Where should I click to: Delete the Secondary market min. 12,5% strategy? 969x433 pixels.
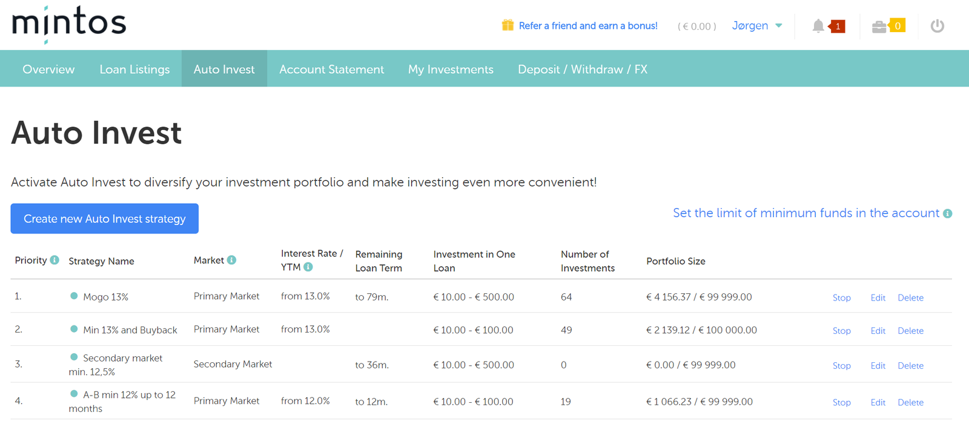910,366
